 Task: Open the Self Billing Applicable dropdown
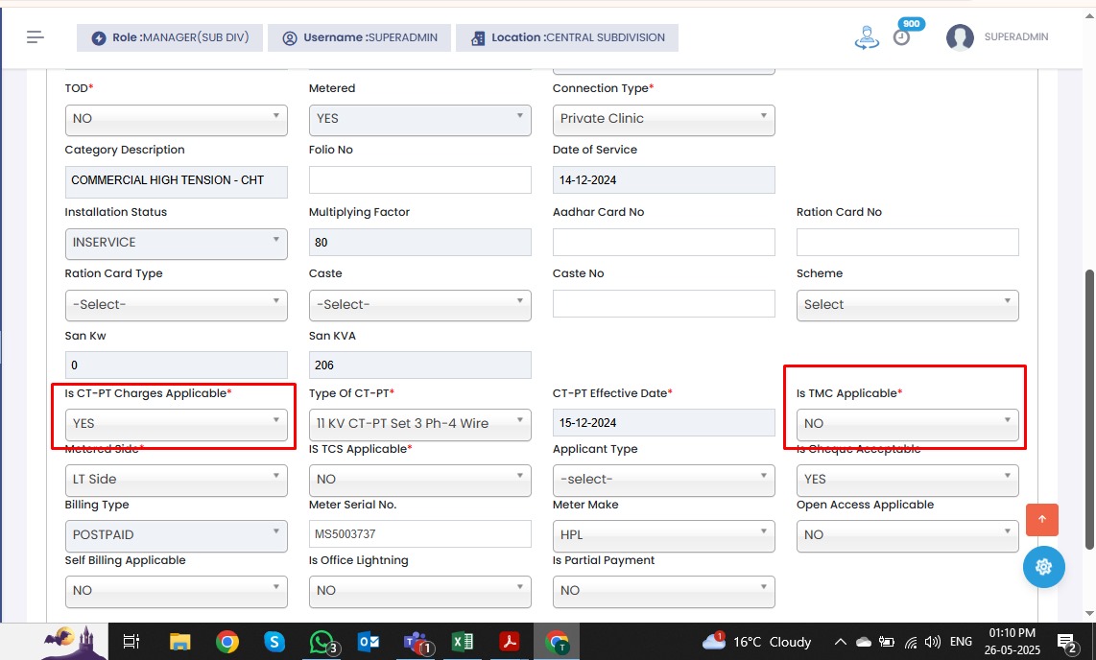[x=177, y=592]
